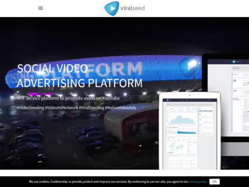
Task: Click the Social Video Advertising Platform headline
Action: 79,76
